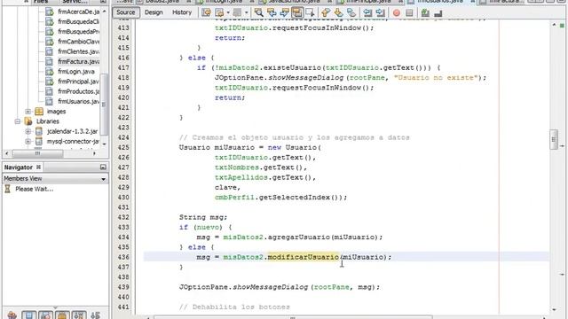Click the editor scroll-up arrow
Image resolution: width=568 pixels, height=319 pixels.
click(x=554, y=25)
